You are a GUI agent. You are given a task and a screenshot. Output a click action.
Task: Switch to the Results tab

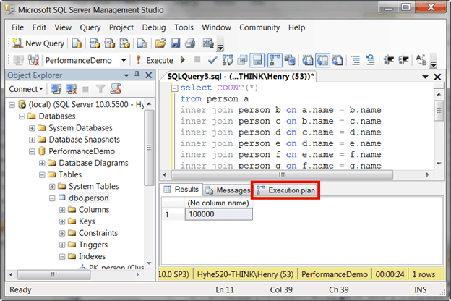click(181, 190)
